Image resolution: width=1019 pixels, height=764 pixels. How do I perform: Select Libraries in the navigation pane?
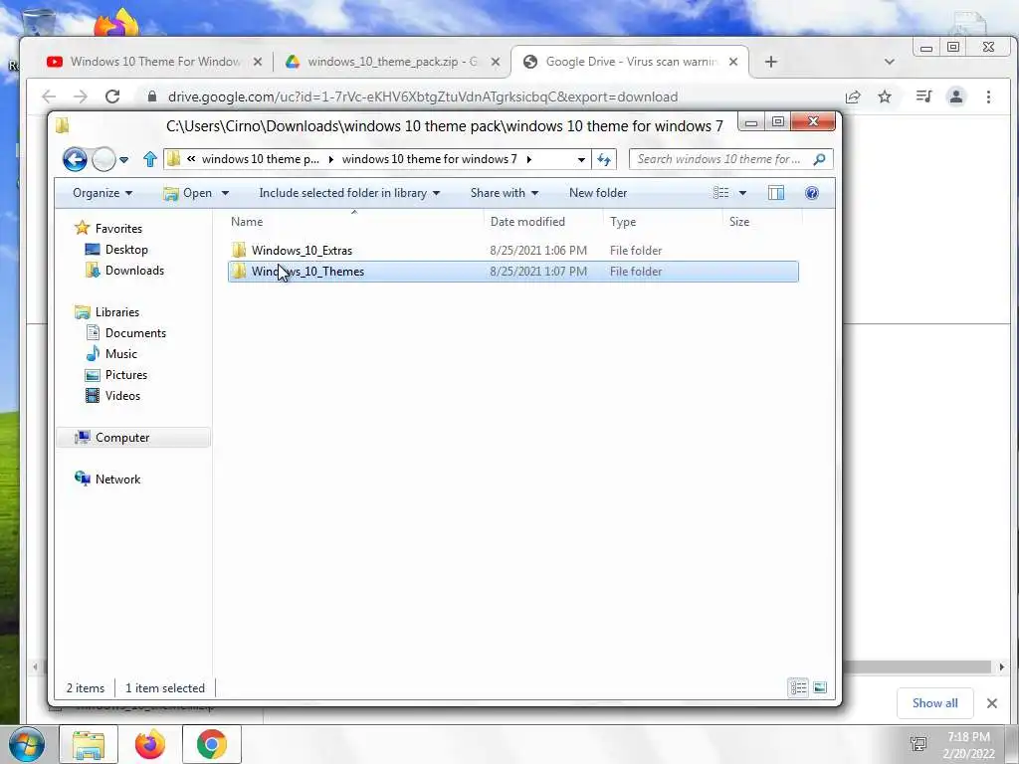pyautogui.click(x=107, y=312)
